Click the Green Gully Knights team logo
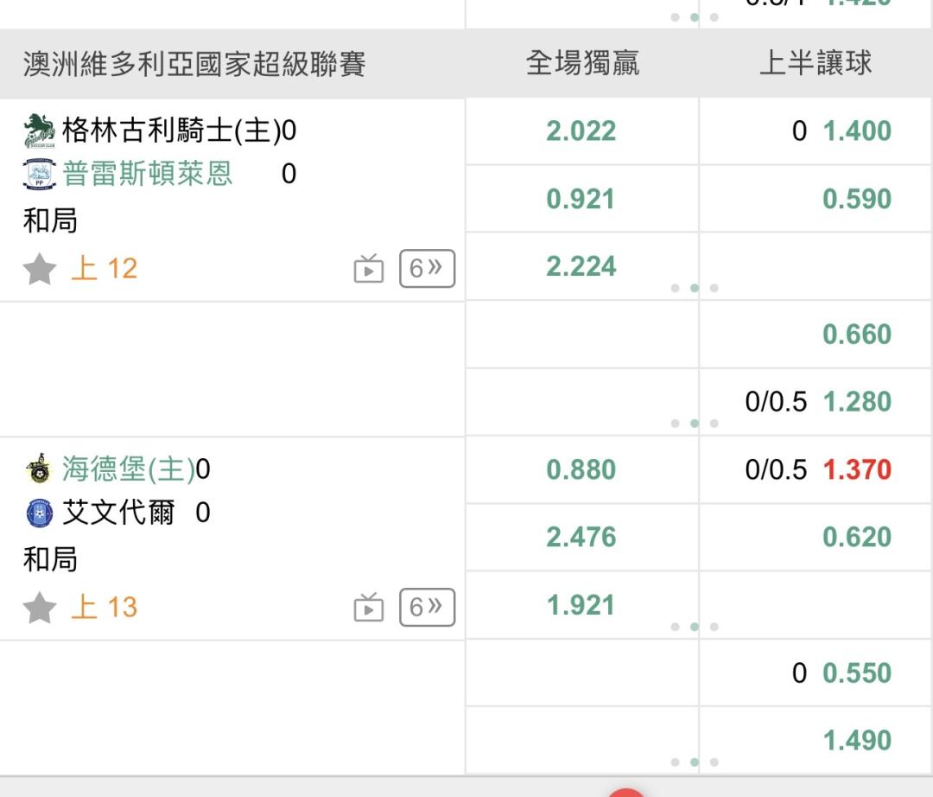Image resolution: width=933 pixels, height=797 pixels. (x=39, y=131)
